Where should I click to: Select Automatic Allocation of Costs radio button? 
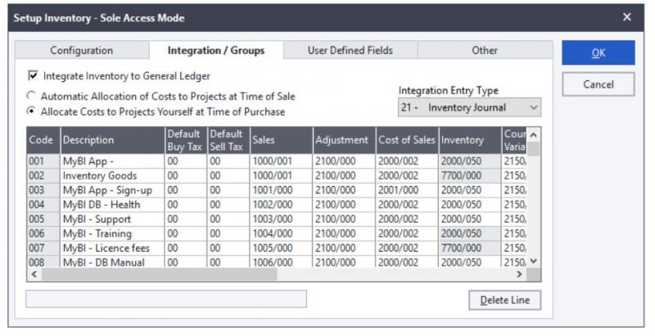tap(32, 97)
